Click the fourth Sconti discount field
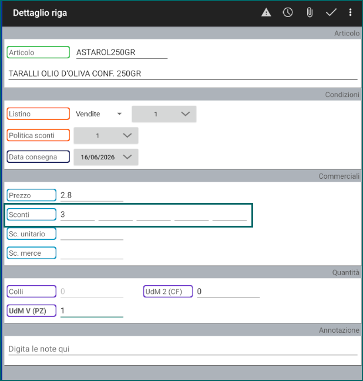 tap(191, 215)
